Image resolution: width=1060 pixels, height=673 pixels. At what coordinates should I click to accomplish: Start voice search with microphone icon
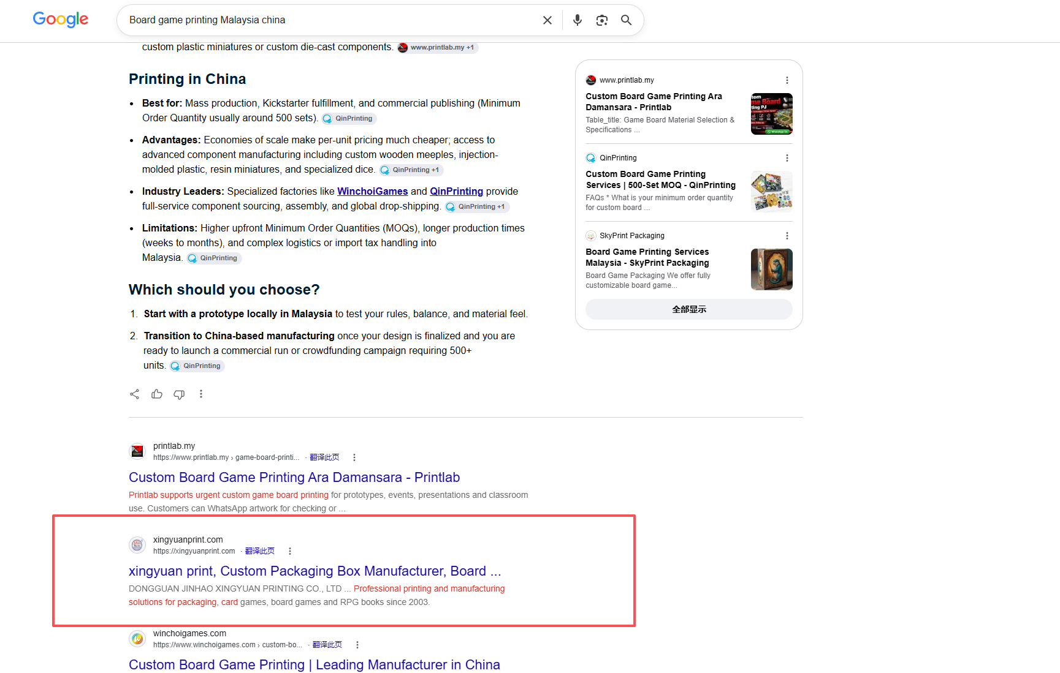(x=578, y=20)
